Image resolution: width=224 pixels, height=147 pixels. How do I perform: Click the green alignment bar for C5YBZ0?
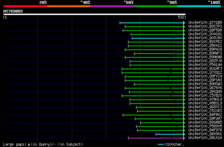pos(153,96)
